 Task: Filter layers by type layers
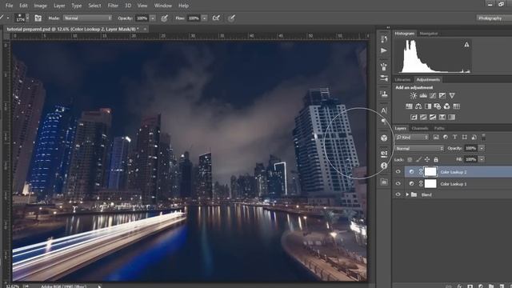455,137
